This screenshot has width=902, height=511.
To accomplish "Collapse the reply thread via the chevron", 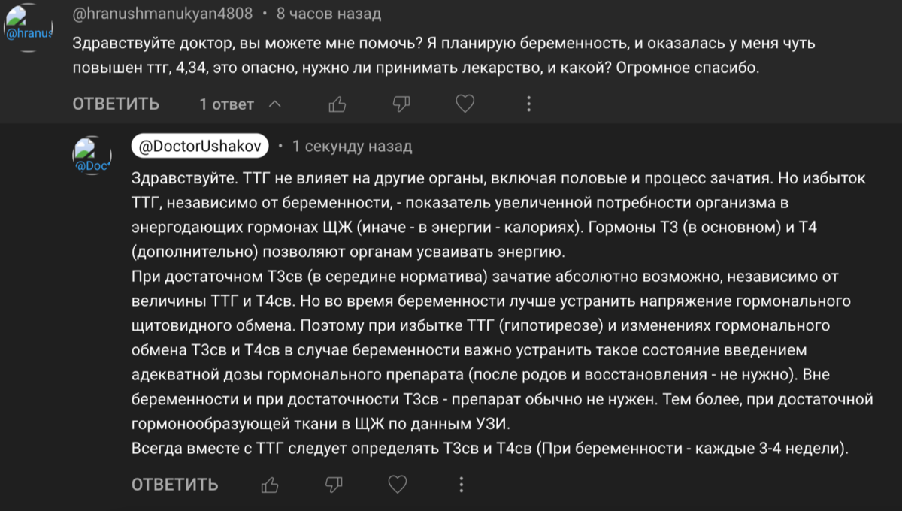I will [275, 104].
